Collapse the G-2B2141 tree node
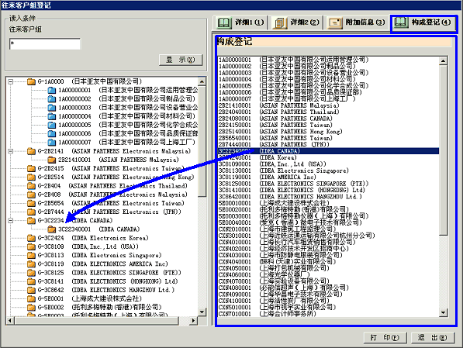The height and width of the screenshot is (348, 463). (x=11, y=151)
